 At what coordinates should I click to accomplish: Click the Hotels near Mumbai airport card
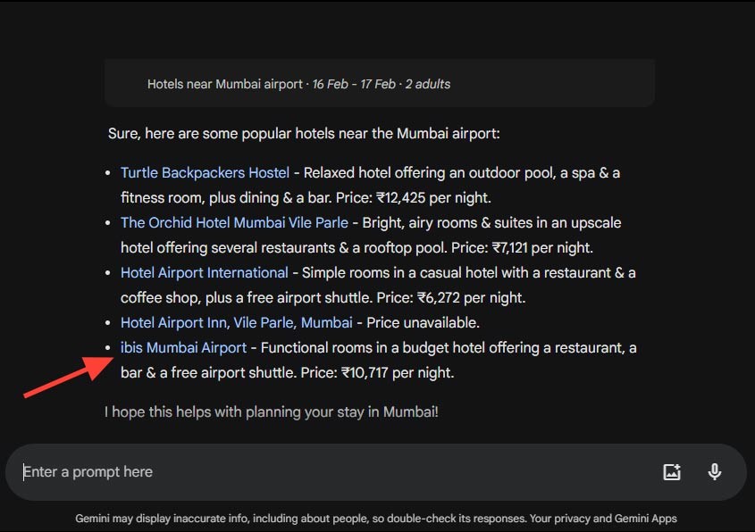[x=380, y=83]
